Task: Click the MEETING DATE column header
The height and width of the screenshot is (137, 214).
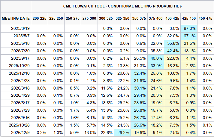Action: (15, 18)
